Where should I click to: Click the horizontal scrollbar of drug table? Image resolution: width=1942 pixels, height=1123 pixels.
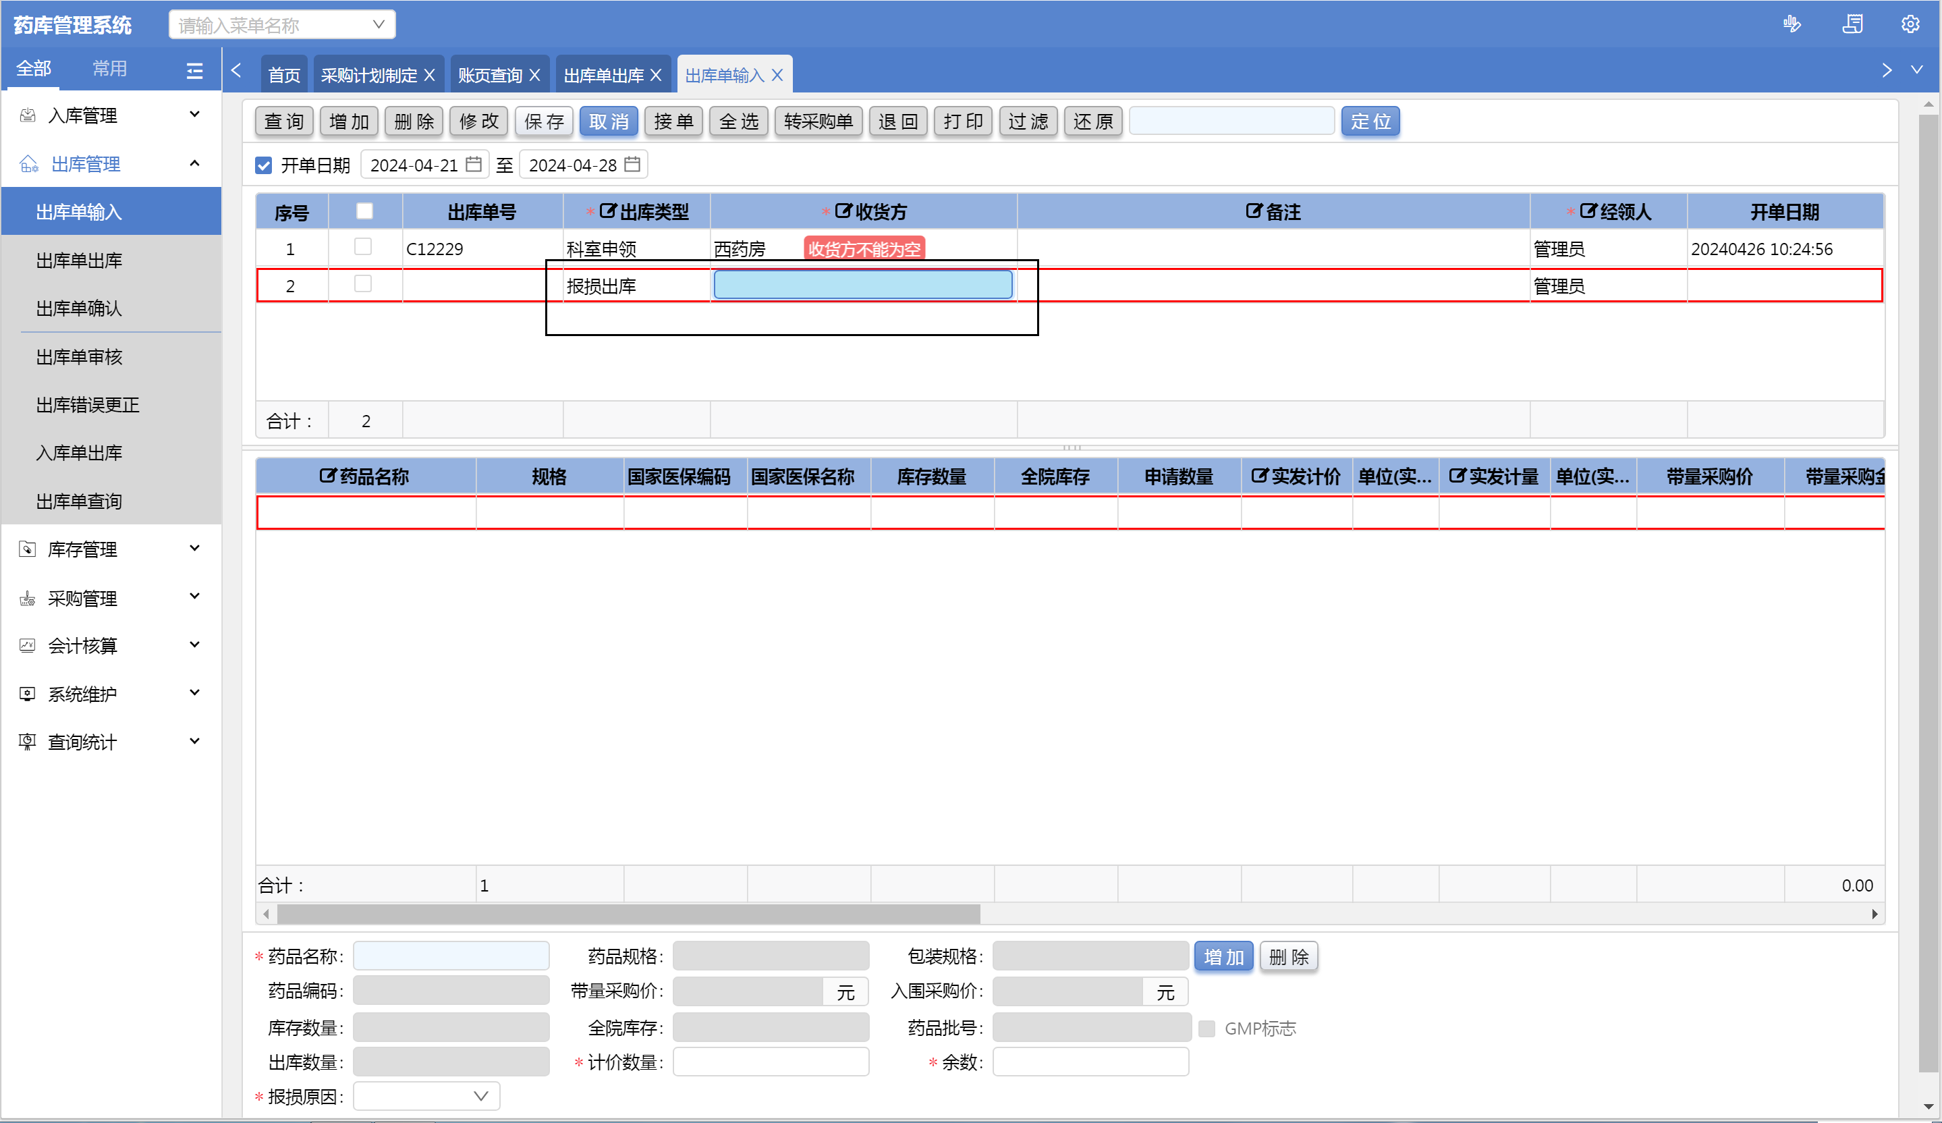628,914
